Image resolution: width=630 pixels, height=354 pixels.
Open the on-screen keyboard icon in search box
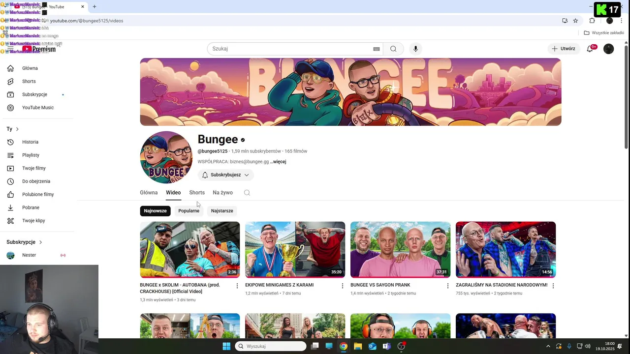[377, 49]
